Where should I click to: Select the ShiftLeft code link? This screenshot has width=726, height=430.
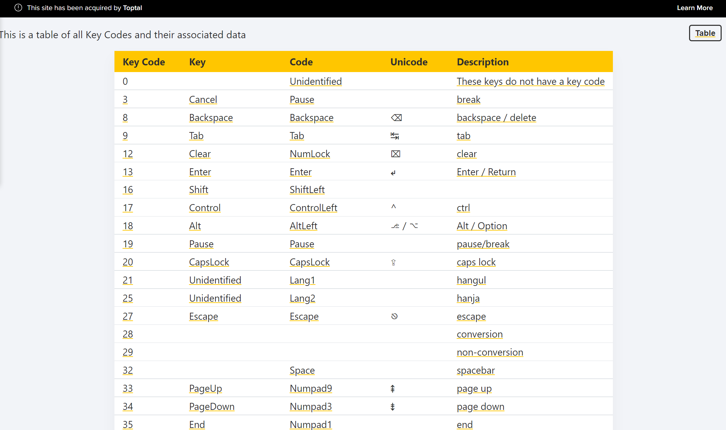pyautogui.click(x=307, y=190)
